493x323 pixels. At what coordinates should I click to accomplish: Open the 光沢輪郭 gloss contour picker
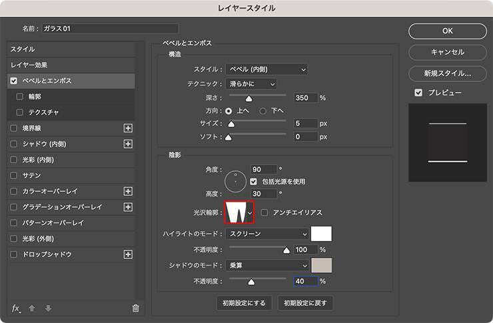250,212
